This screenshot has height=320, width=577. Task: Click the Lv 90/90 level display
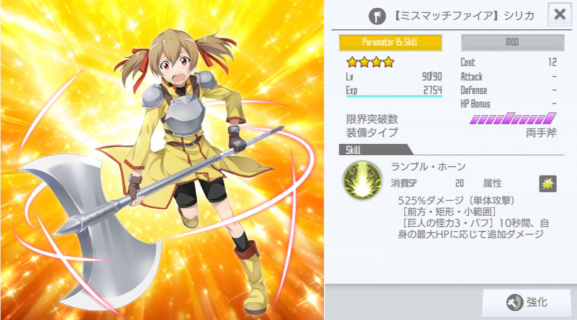pyautogui.click(x=393, y=76)
